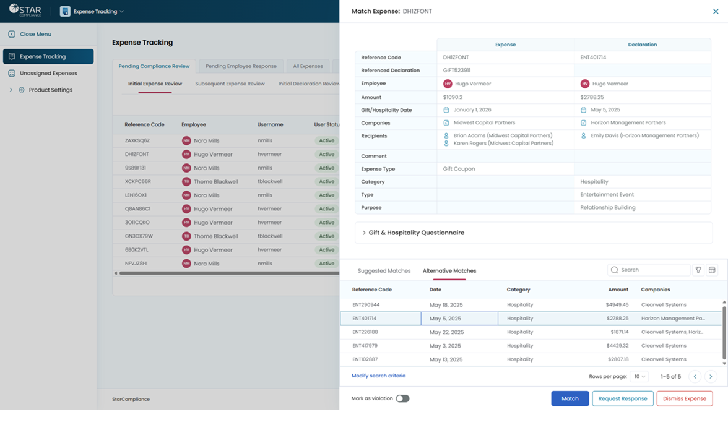Viewport: 728px width, 425px height.
Task: Click the Unassigned Expenses sidebar icon
Action: pos(12,73)
